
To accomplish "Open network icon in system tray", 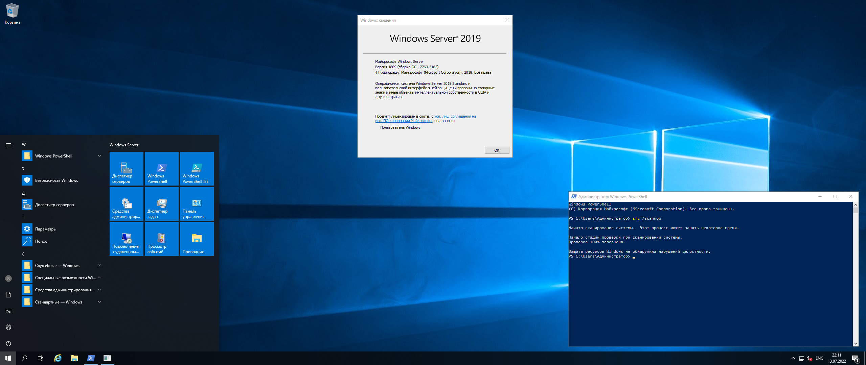I will pyautogui.click(x=801, y=358).
